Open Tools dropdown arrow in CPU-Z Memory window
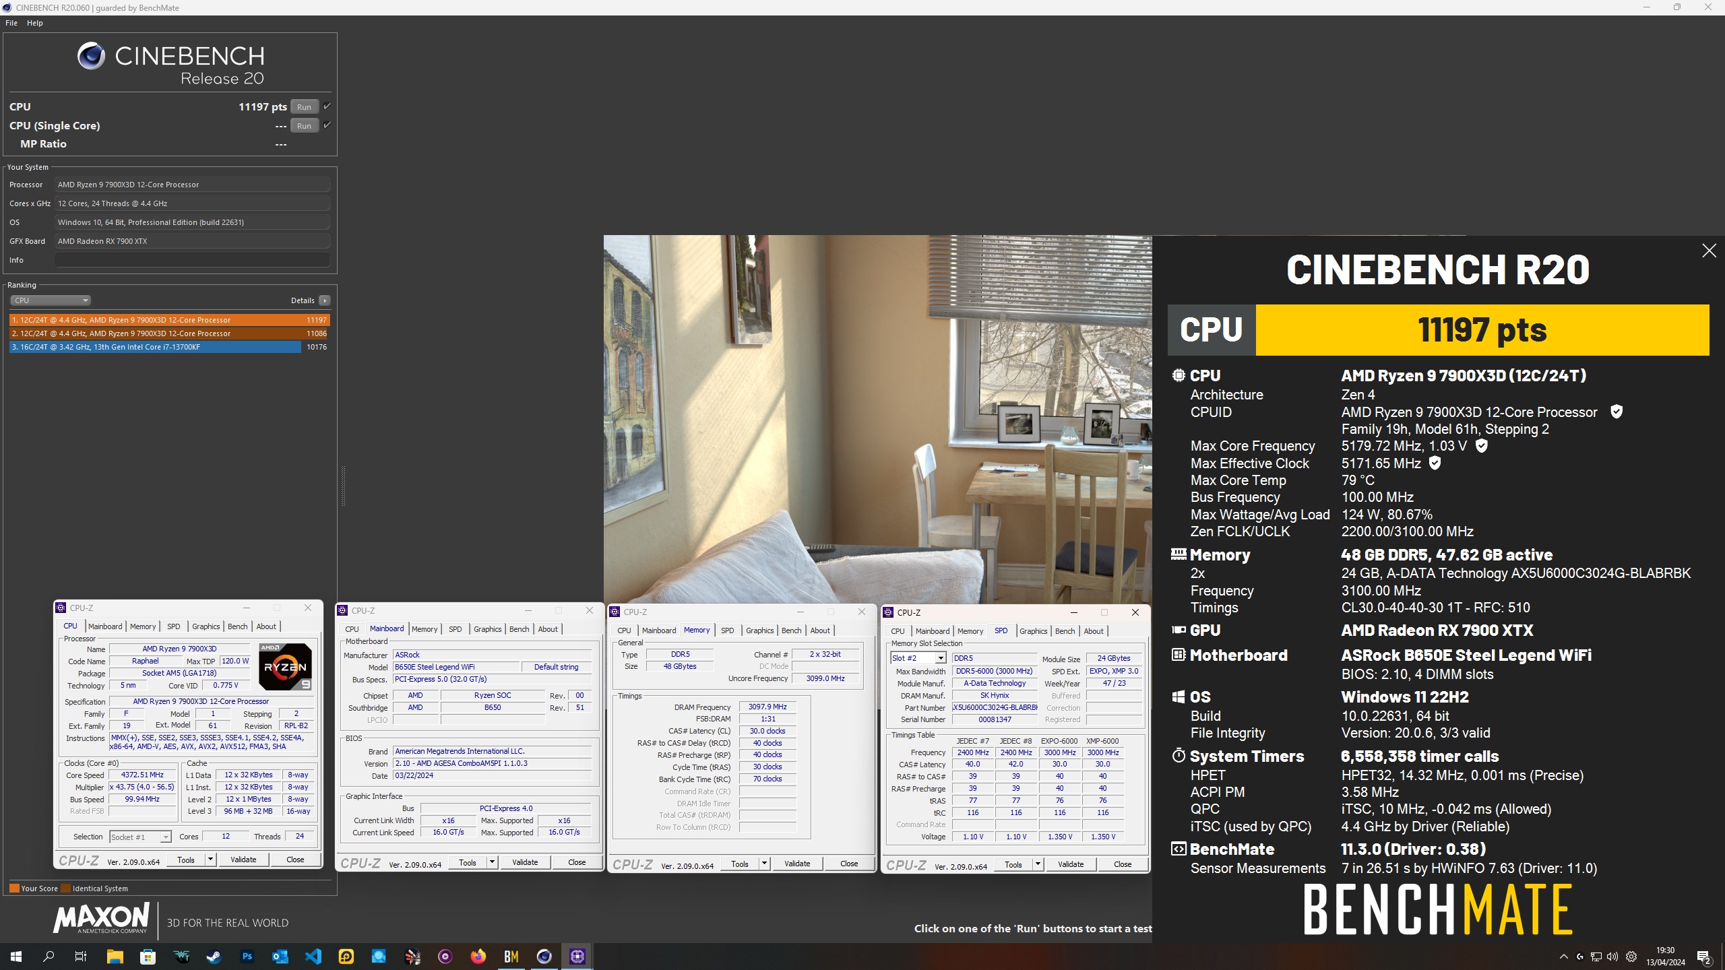This screenshot has width=1725, height=970. [764, 864]
